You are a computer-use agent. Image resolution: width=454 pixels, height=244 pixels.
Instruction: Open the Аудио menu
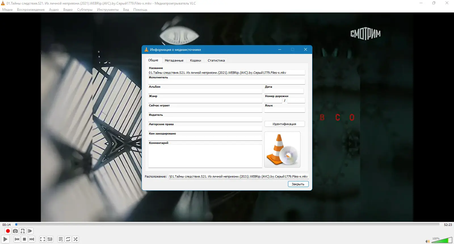pyautogui.click(x=54, y=10)
